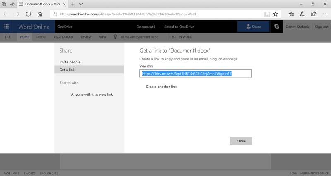Set these tabs aside icon
The height and width of the screenshot is (176, 331).
[13, 4]
